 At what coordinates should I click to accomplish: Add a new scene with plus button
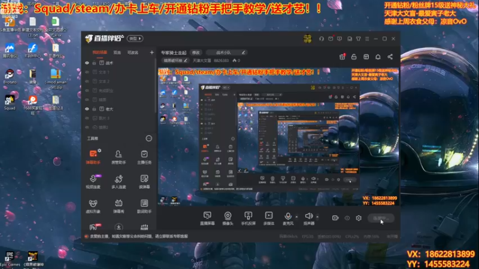pyautogui.click(x=152, y=53)
